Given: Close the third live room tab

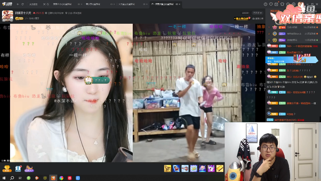Looking at the screenshot, I should [x=147, y=4].
